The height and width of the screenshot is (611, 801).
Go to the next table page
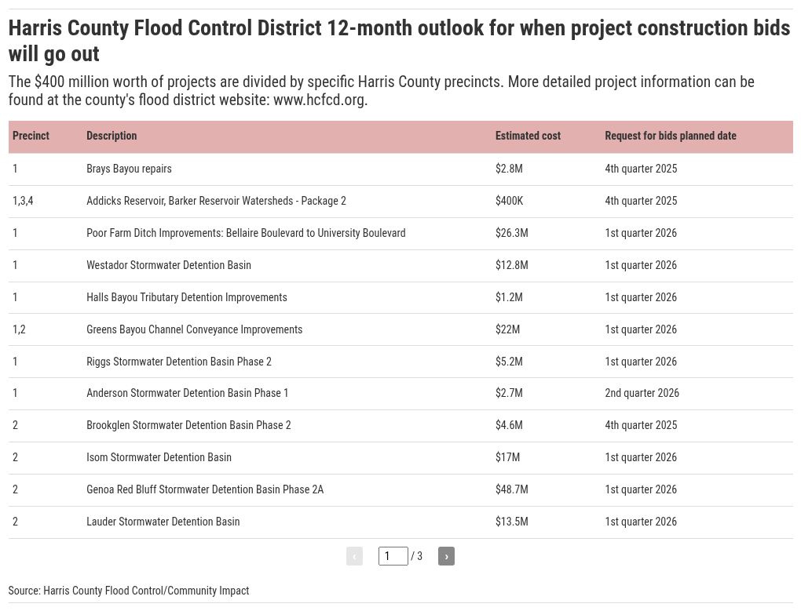(446, 556)
